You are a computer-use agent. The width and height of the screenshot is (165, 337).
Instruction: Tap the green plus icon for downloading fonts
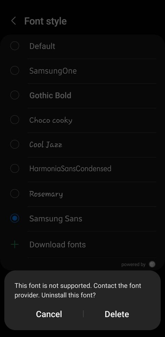pyautogui.click(x=14, y=244)
